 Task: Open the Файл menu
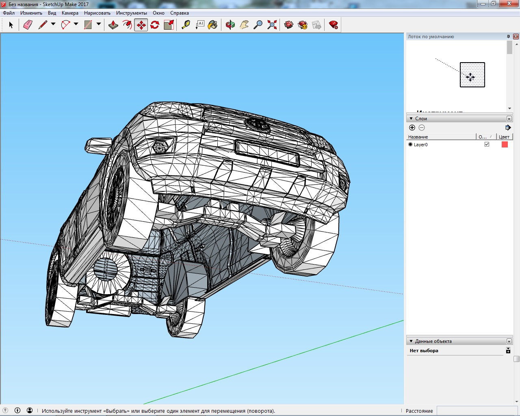(9, 13)
